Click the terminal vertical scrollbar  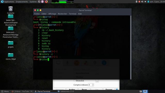coord(131,48)
